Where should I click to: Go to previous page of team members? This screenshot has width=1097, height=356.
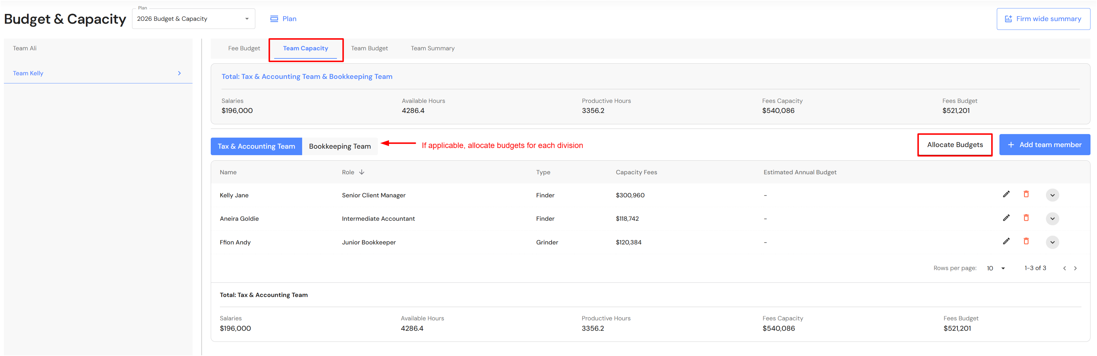tap(1064, 268)
